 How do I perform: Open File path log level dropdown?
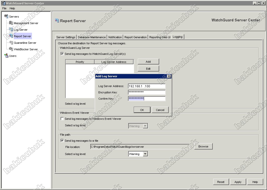point(145,154)
